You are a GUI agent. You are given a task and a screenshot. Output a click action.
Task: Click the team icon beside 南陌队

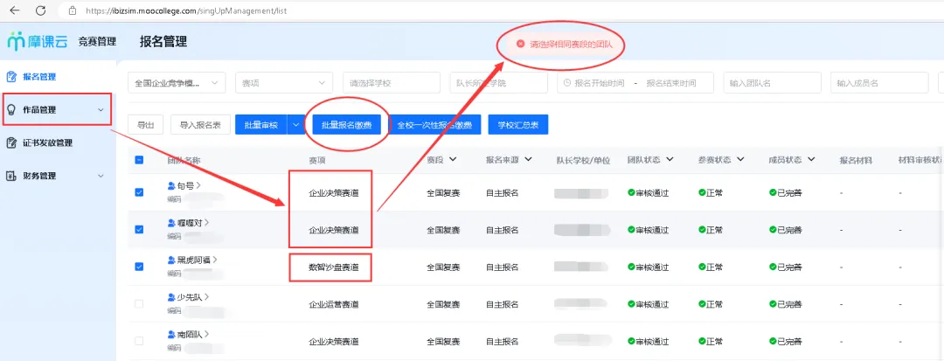[171, 334]
